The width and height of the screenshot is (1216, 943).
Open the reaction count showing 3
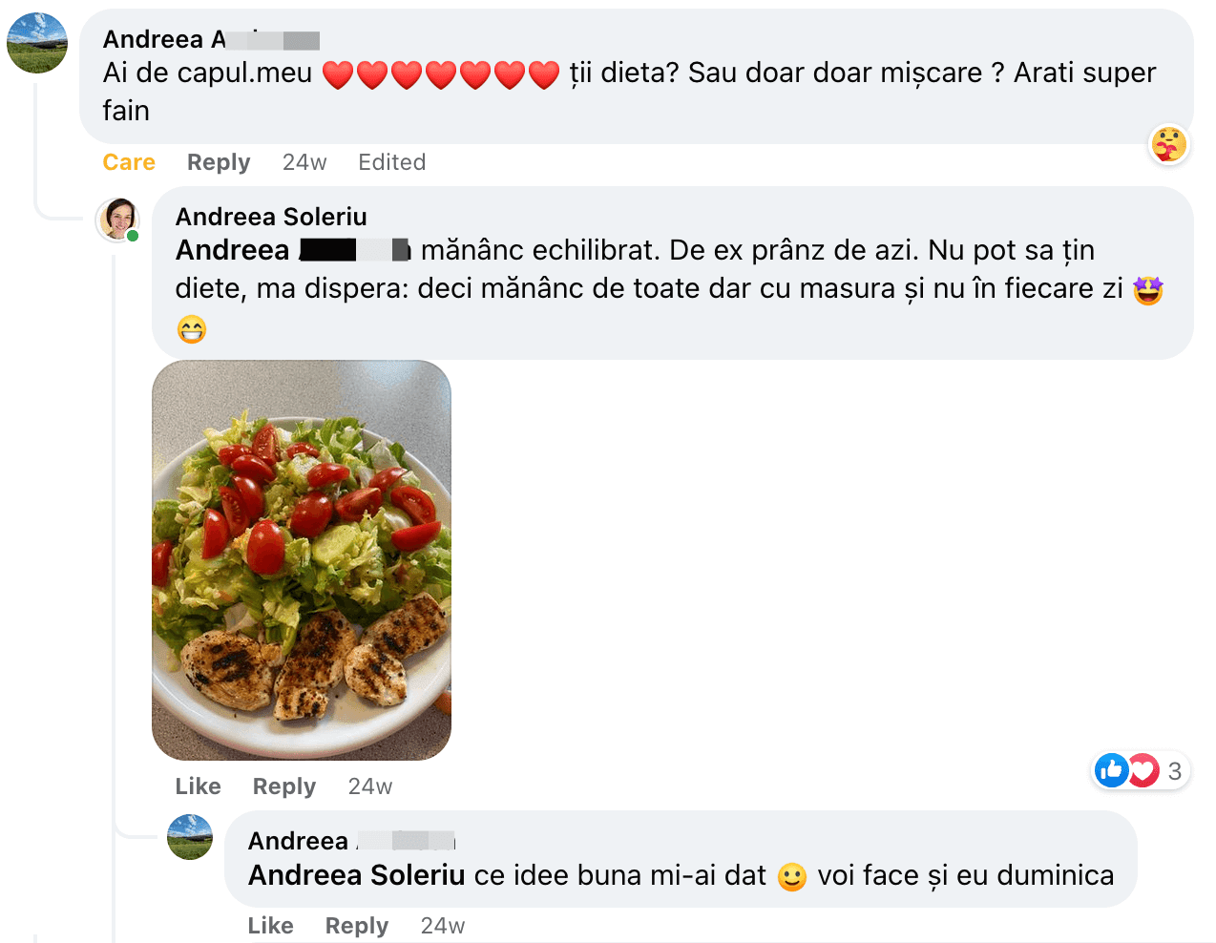[x=1175, y=770]
